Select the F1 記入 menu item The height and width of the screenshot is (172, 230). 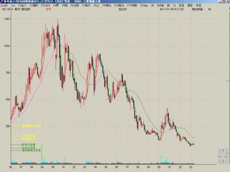coord(22,5)
